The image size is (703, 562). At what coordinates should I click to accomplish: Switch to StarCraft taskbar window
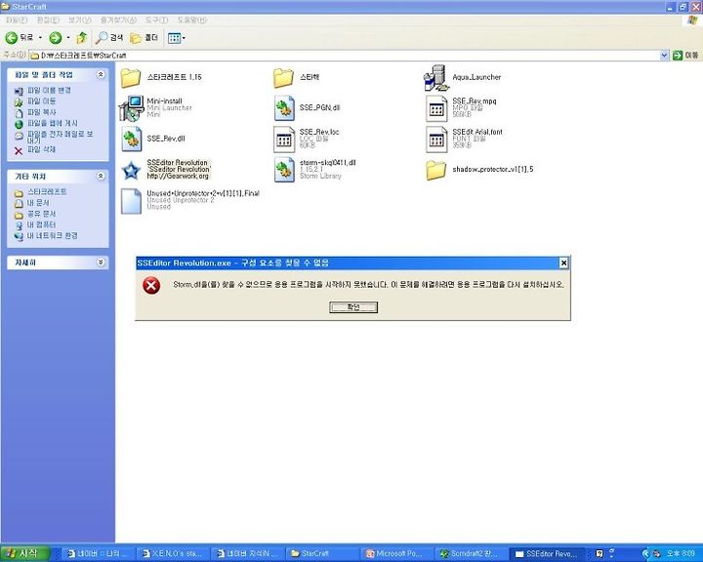pyautogui.click(x=320, y=553)
